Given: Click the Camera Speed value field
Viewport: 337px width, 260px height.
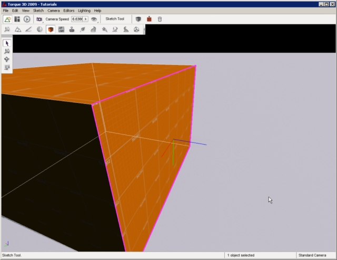Looking at the screenshot, I should click(x=77, y=19).
